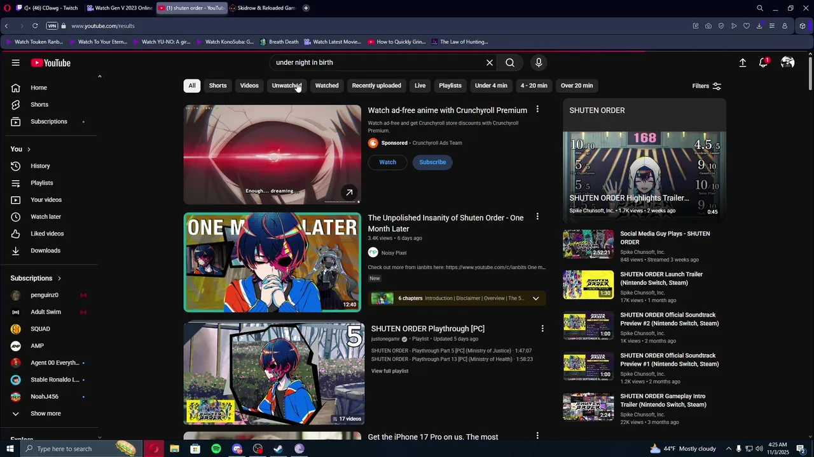Open account avatar menu

[x=787, y=63]
